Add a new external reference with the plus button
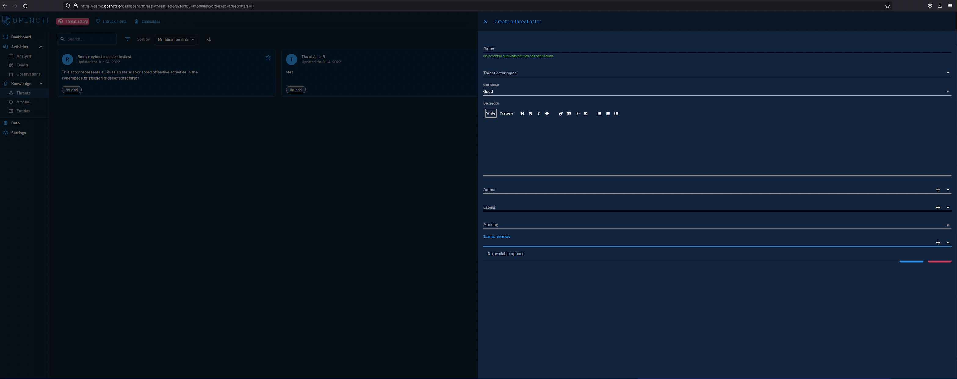 click(x=938, y=242)
